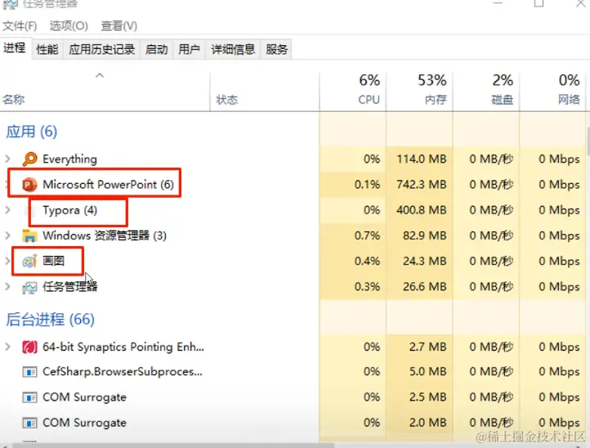Viewport: 590px width, 448px height.
Task: Expand the 画图 process entry
Action: pos(7,261)
